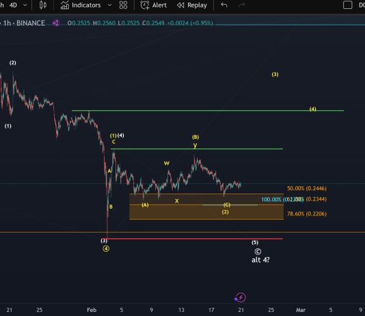Select the yellow circled 4 wave label

pyautogui.click(x=106, y=249)
